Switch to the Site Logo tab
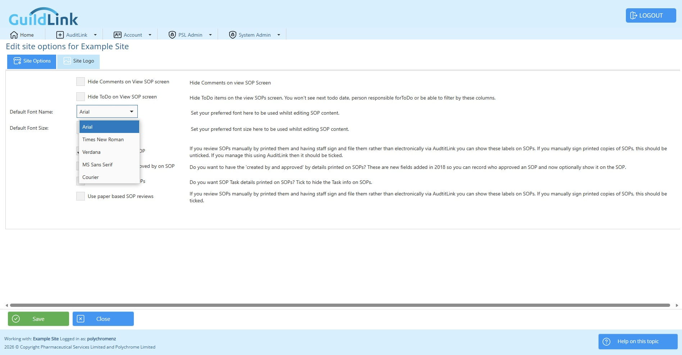This screenshot has width=682, height=355. point(78,61)
